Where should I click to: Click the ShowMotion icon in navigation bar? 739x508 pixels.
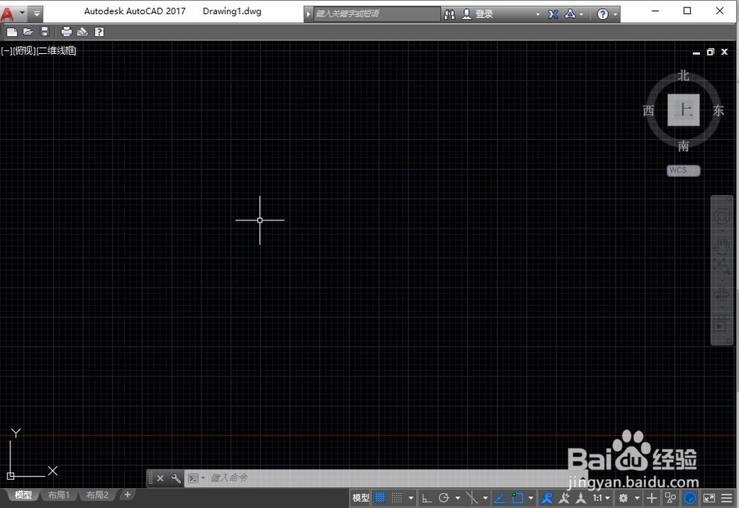tap(721, 323)
